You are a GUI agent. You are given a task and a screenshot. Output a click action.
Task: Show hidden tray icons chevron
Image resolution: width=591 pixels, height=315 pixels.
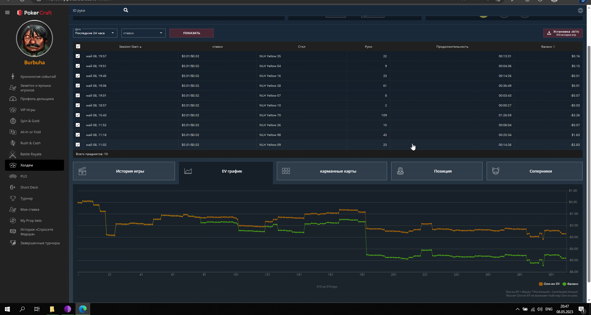click(x=517, y=309)
